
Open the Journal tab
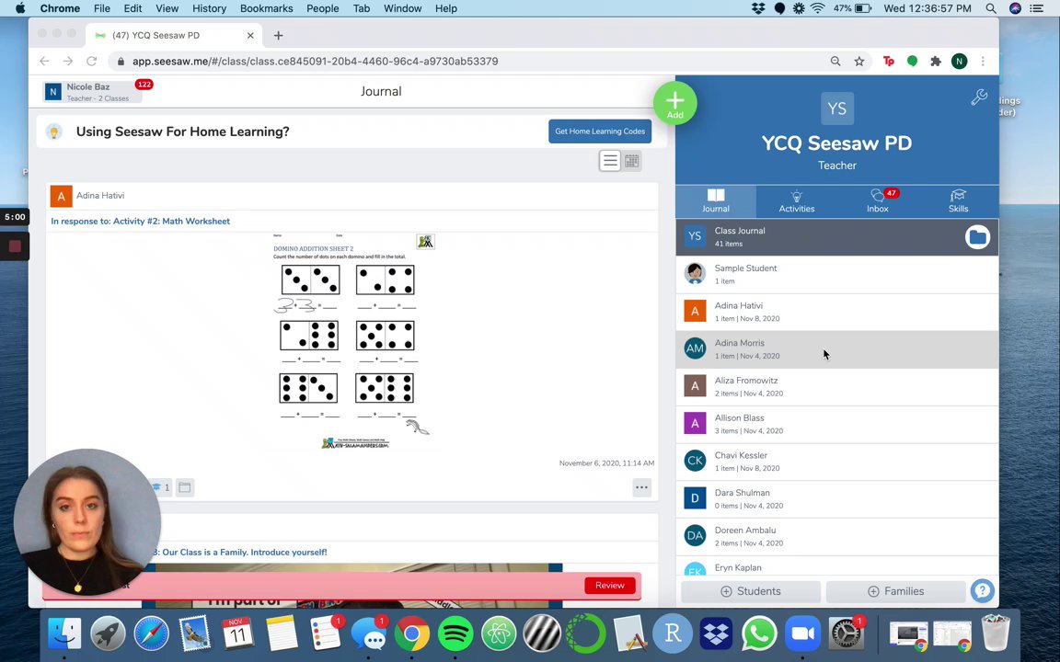[715, 200]
